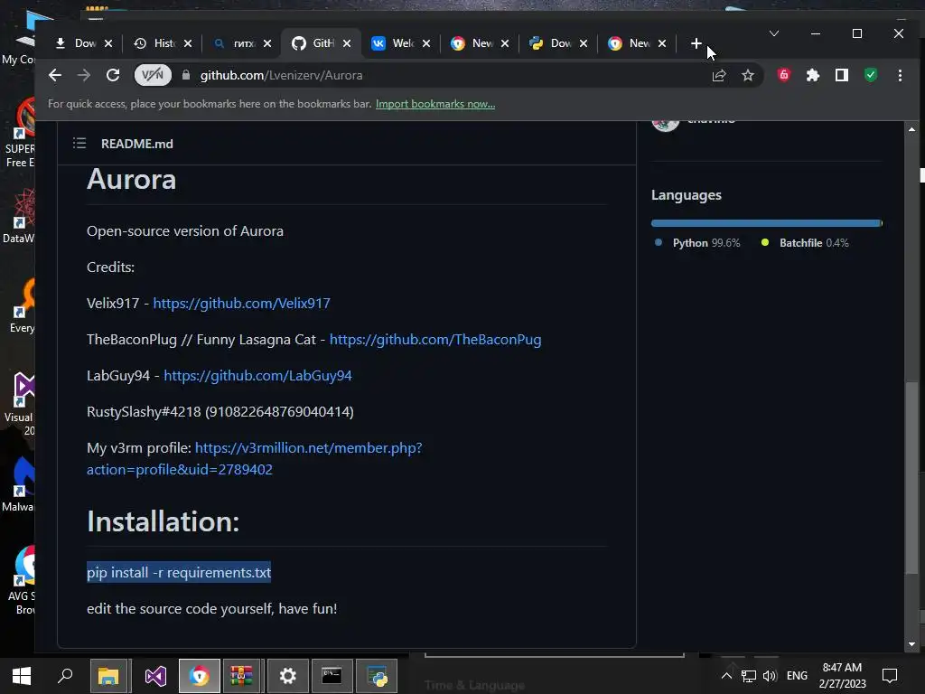The width and height of the screenshot is (925, 694).
Task: Toggle the browser side panel
Action: click(x=841, y=75)
